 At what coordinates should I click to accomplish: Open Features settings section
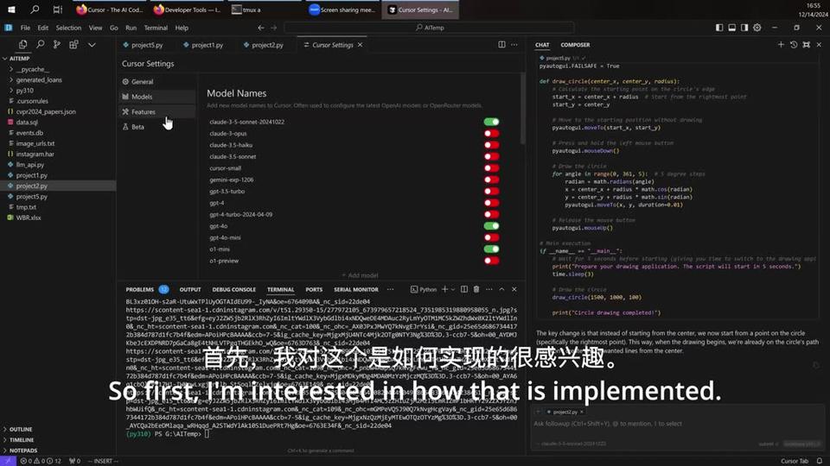tap(157, 111)
